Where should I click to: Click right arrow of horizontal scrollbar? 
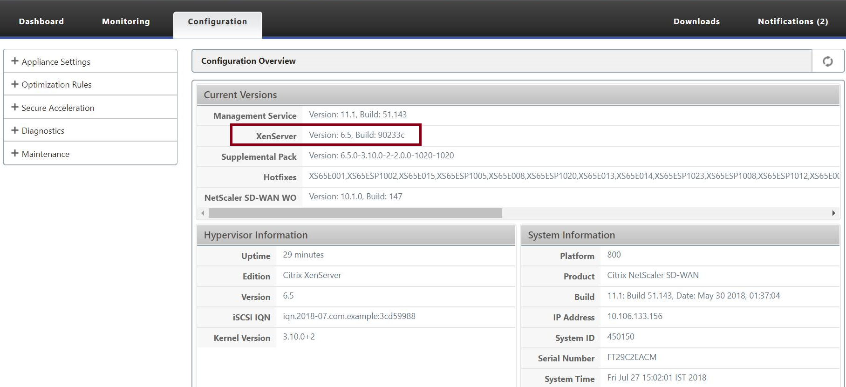click(833, 213)
